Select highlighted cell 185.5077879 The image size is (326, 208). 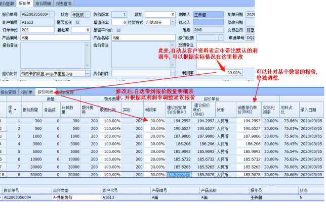point(179,175)
